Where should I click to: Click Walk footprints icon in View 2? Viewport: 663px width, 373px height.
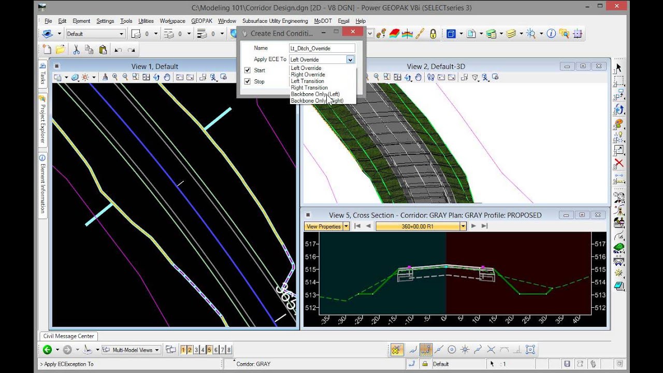coord(431,77)
